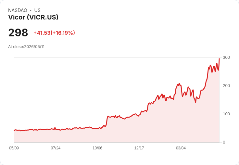Click the 0 y-axis value label
Screen dimensions: 239x165
[224, 142]
